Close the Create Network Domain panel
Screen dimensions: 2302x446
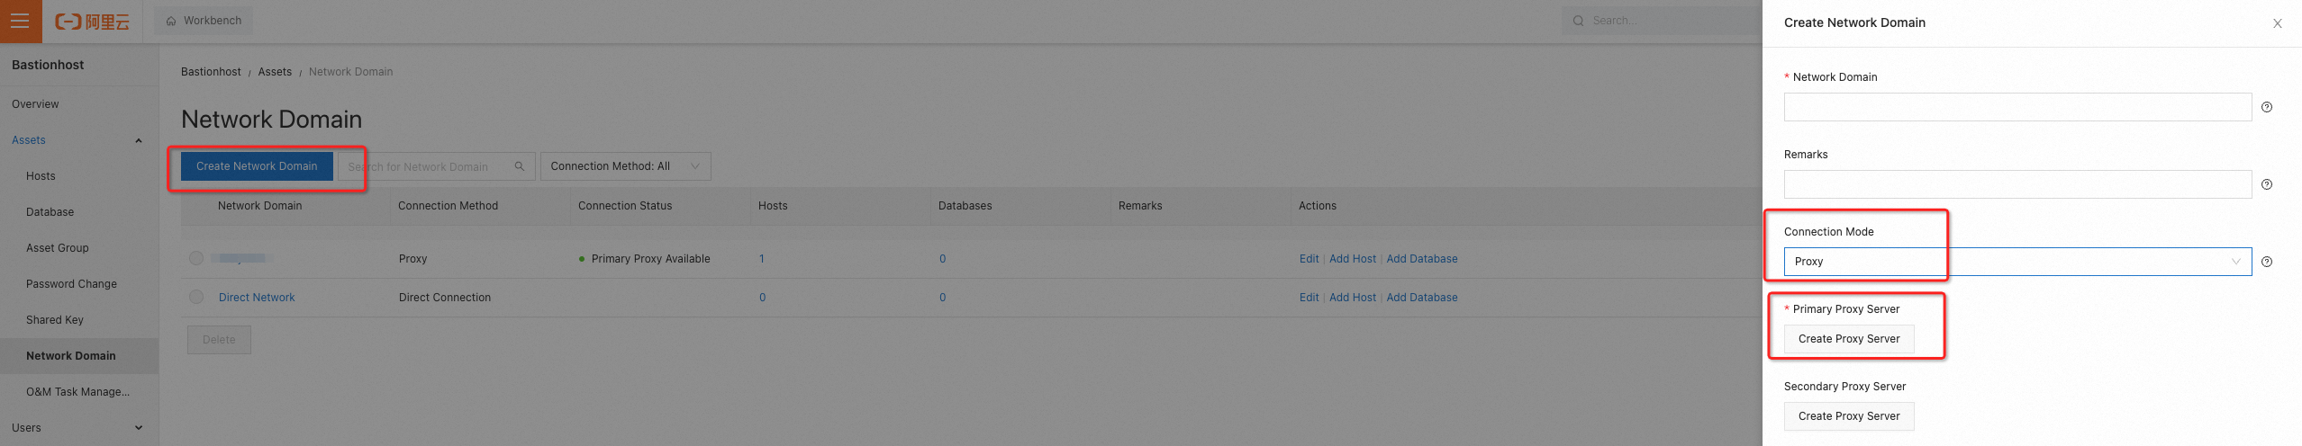2278,23
